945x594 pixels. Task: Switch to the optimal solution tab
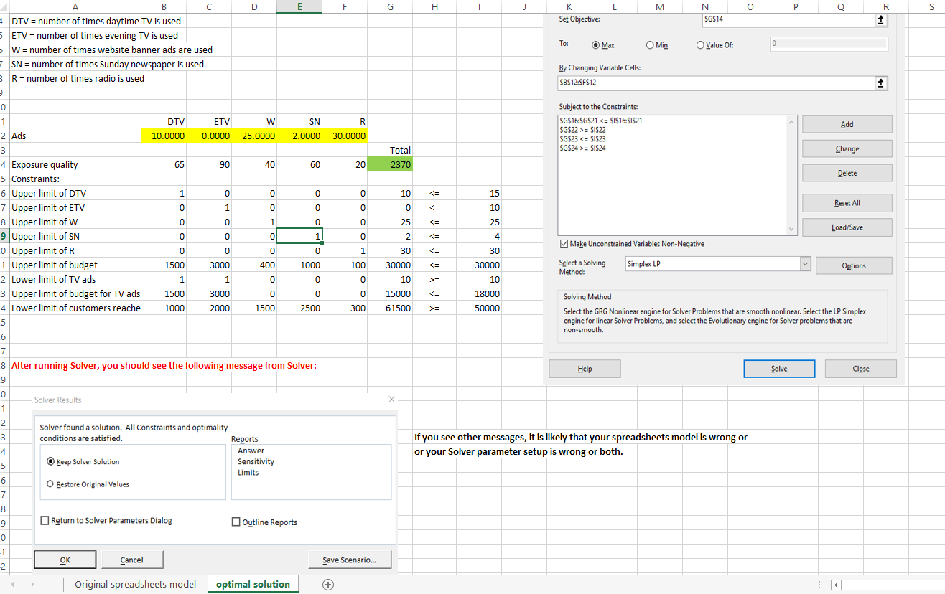click(x=253, y=584)
